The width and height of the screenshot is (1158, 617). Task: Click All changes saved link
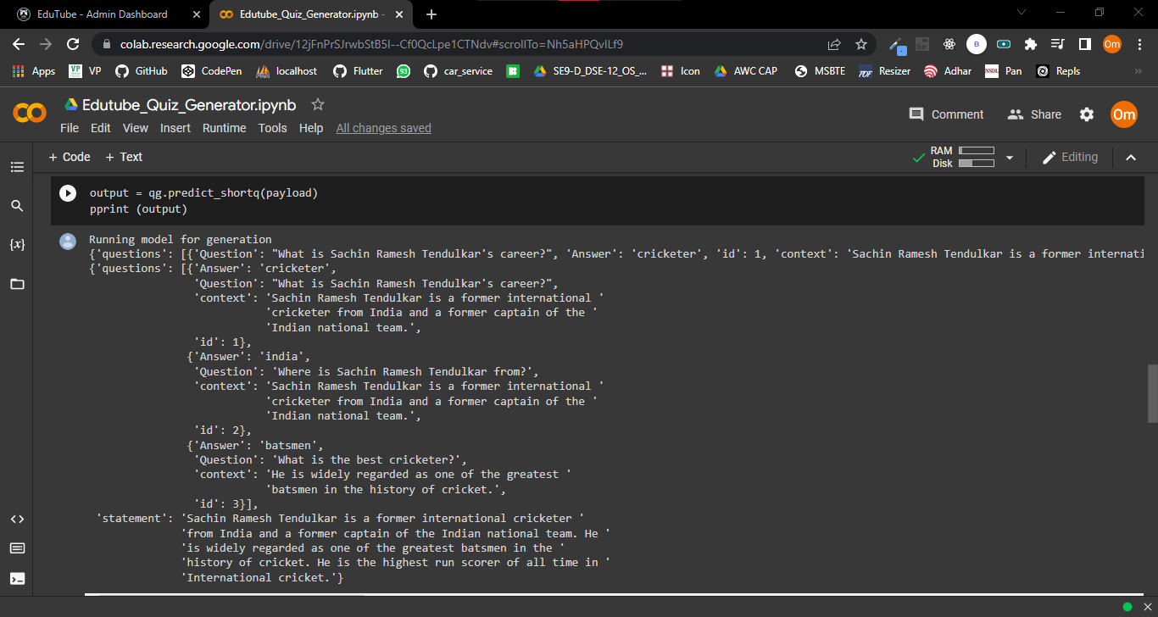pos(383,128)
